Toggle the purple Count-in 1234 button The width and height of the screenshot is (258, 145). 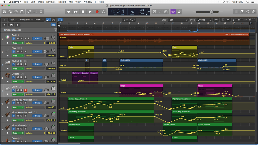[x=173, y=12]
